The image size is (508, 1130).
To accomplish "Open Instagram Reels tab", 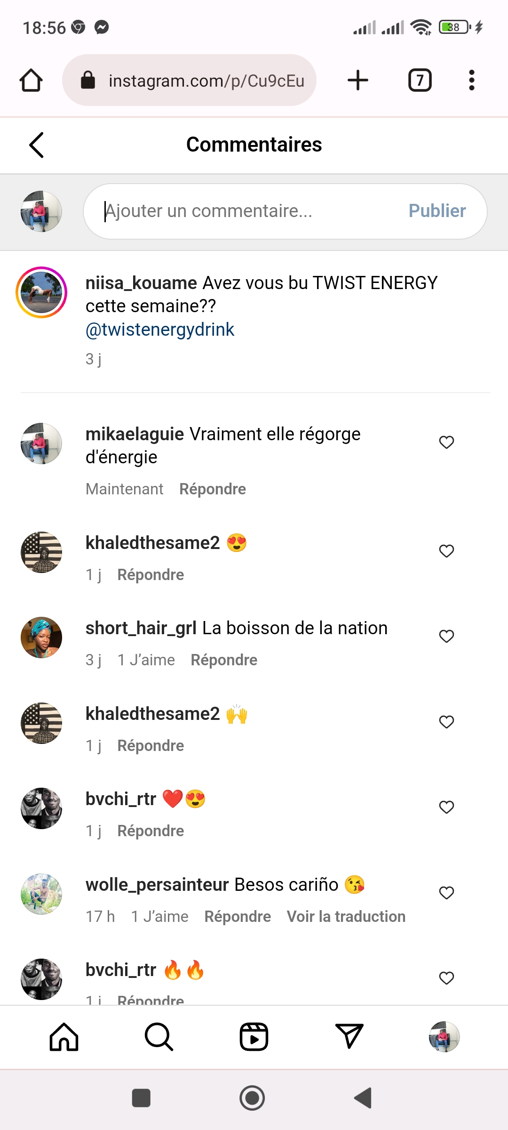I will [254, 1037].
